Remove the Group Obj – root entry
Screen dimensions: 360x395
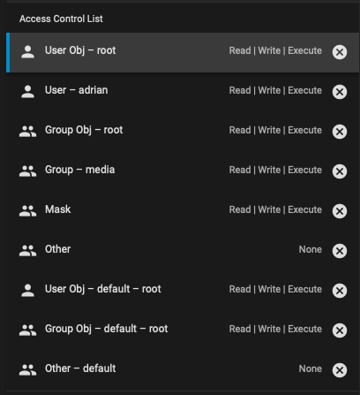click(x=340, y=132)
